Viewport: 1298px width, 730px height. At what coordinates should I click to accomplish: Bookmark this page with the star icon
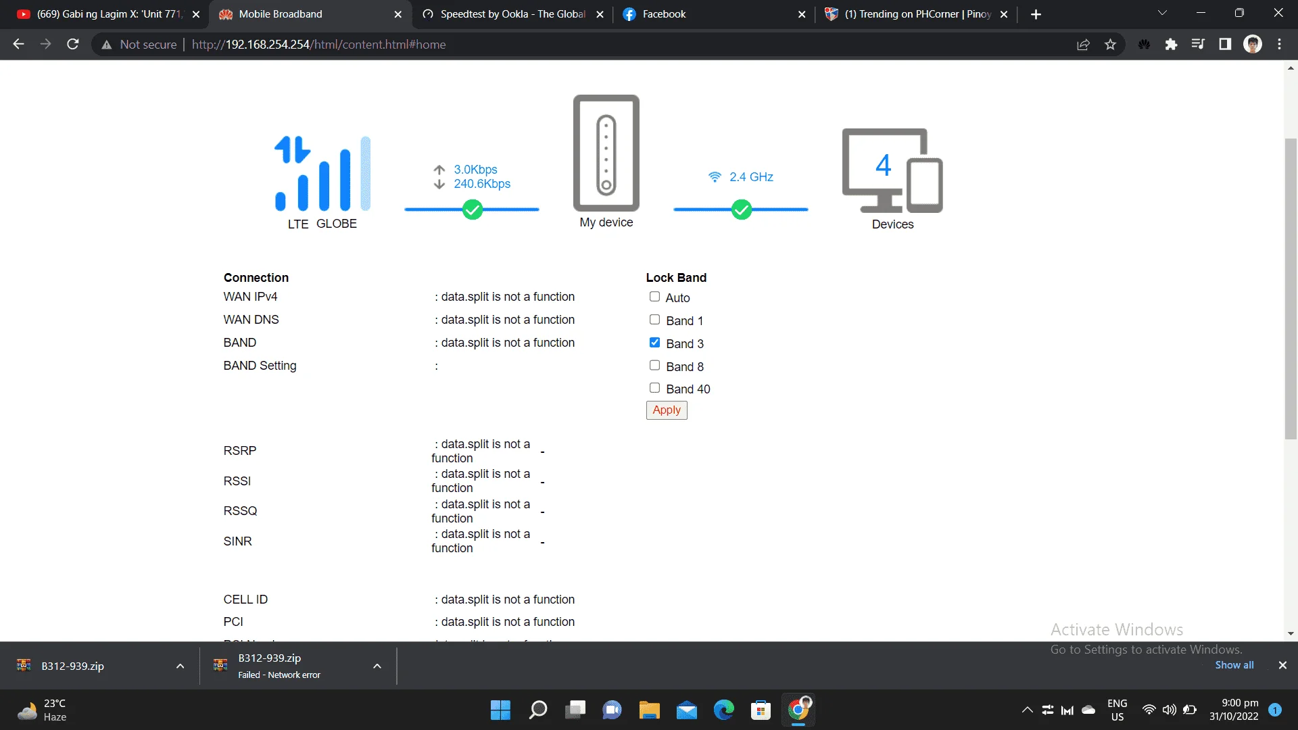[x=1110, y=45]
